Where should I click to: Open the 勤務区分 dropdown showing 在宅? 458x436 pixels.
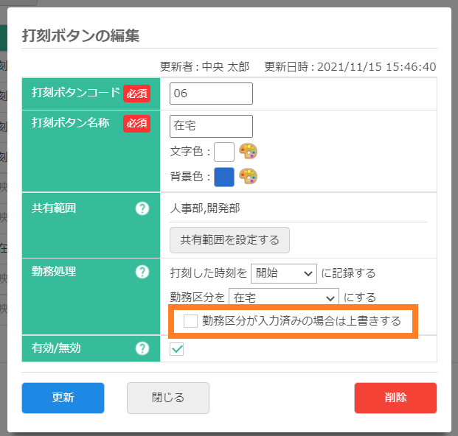pos(283,298)
